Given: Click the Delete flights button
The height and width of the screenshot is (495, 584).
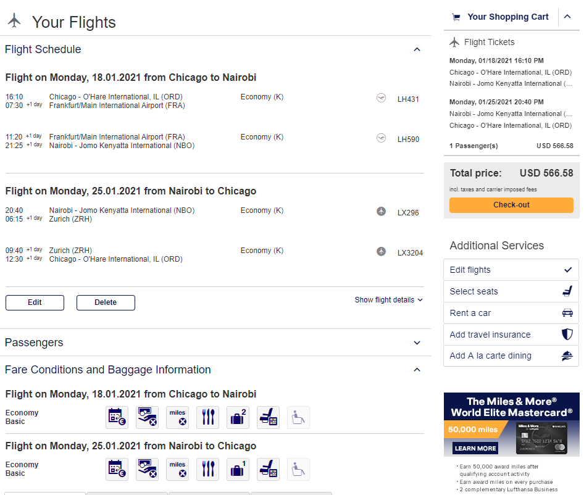Looking at the screenshot, I should (x=106, y=302).
